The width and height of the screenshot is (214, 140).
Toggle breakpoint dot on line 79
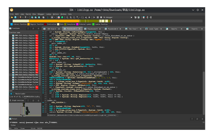(43, 106)
